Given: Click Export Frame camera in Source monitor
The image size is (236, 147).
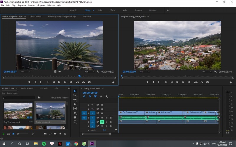Looking at the screenshot, I should point(89,82).
